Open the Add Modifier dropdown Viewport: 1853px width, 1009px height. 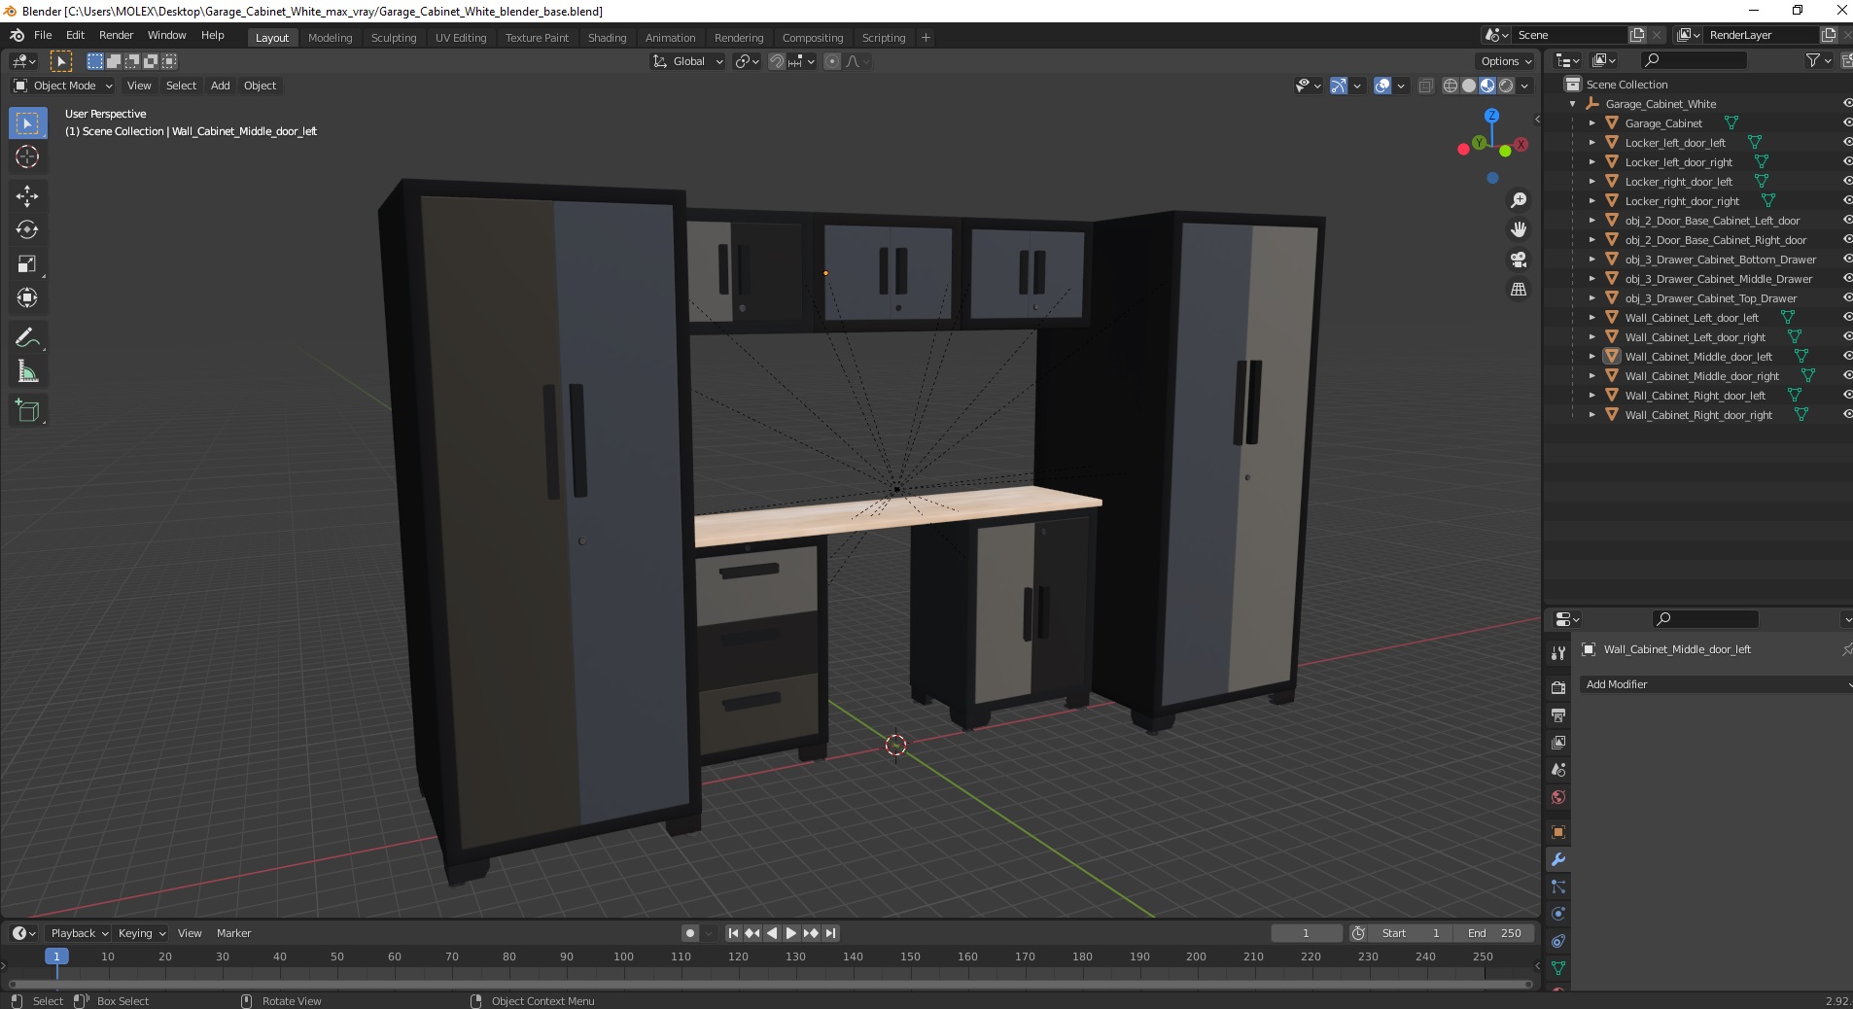tap(1715, 684)
